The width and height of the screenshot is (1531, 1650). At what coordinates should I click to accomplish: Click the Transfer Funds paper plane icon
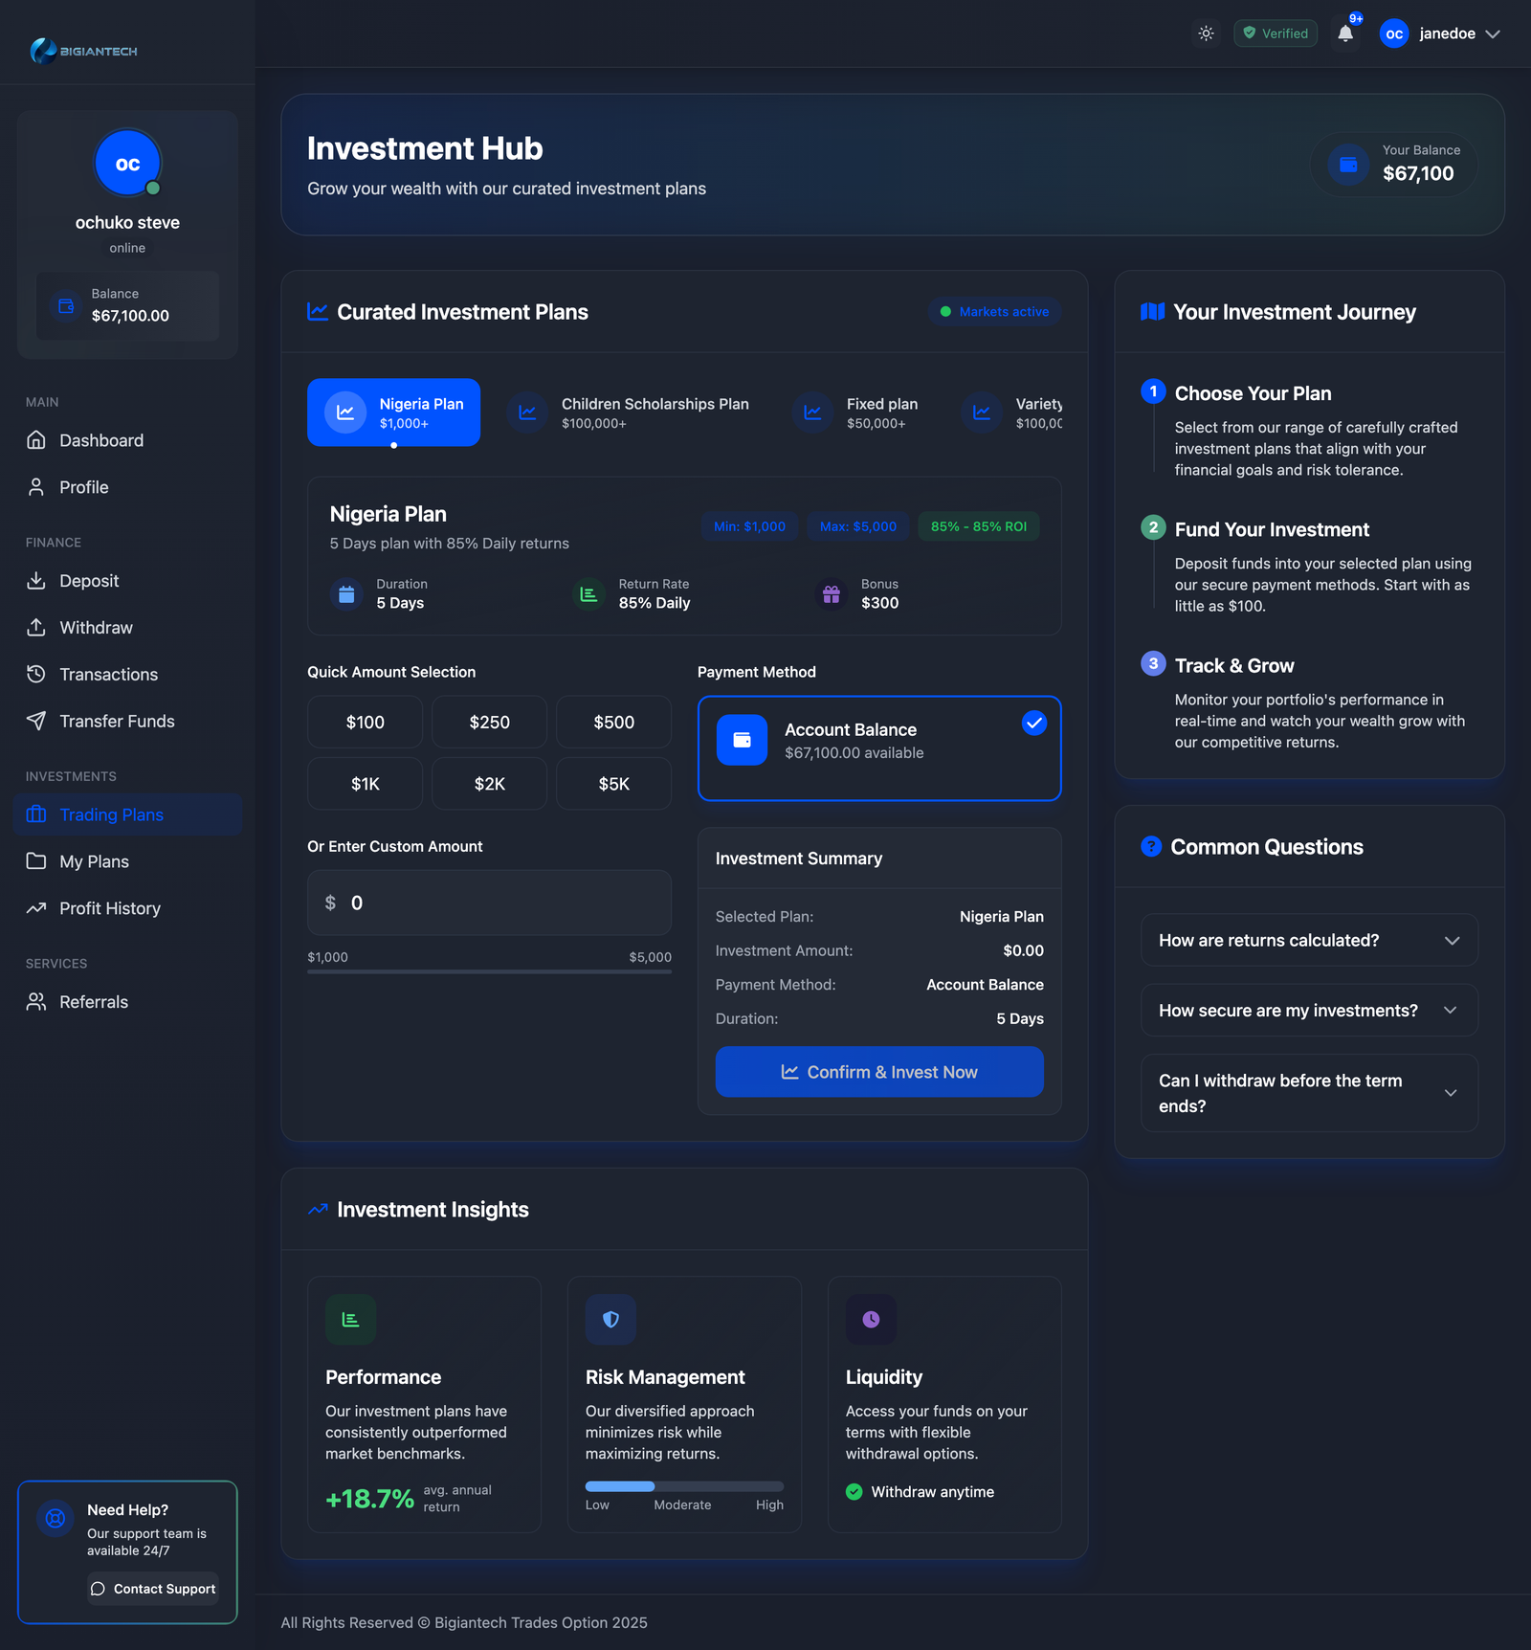[36, 722]
